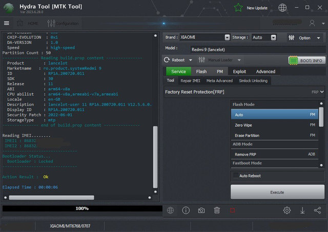Switch to the Exploit tab

[x=239, y=72]
